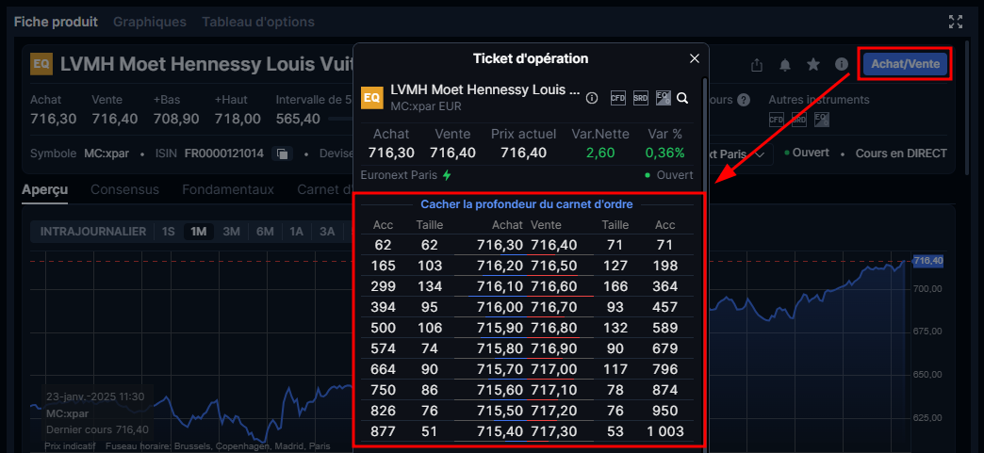
Task: Click chart price label 716,40 on axis
Action: point(928,260)
